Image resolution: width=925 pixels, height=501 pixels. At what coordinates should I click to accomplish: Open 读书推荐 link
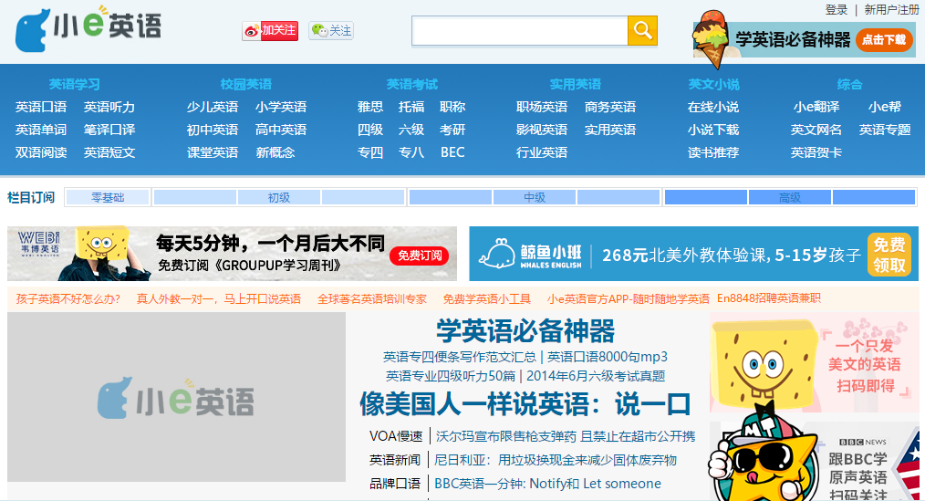coord(713,152)
